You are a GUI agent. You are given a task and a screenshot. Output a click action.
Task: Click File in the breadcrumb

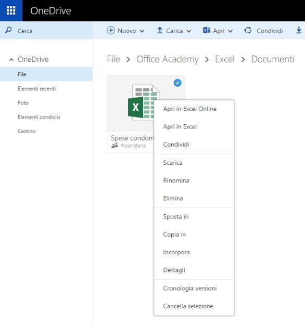tap(113, 59)
